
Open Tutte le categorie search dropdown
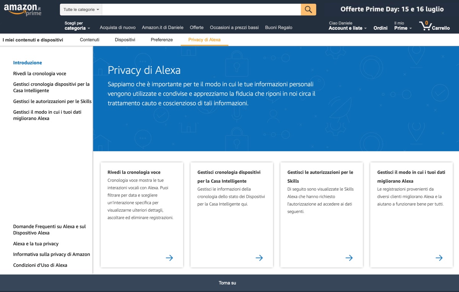pos(81,10)
